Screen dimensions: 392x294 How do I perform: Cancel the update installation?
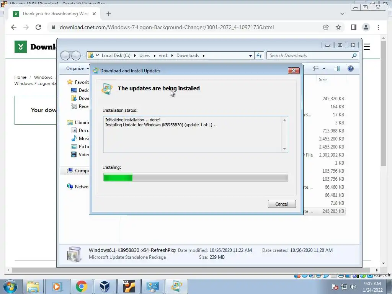point(281,204)
